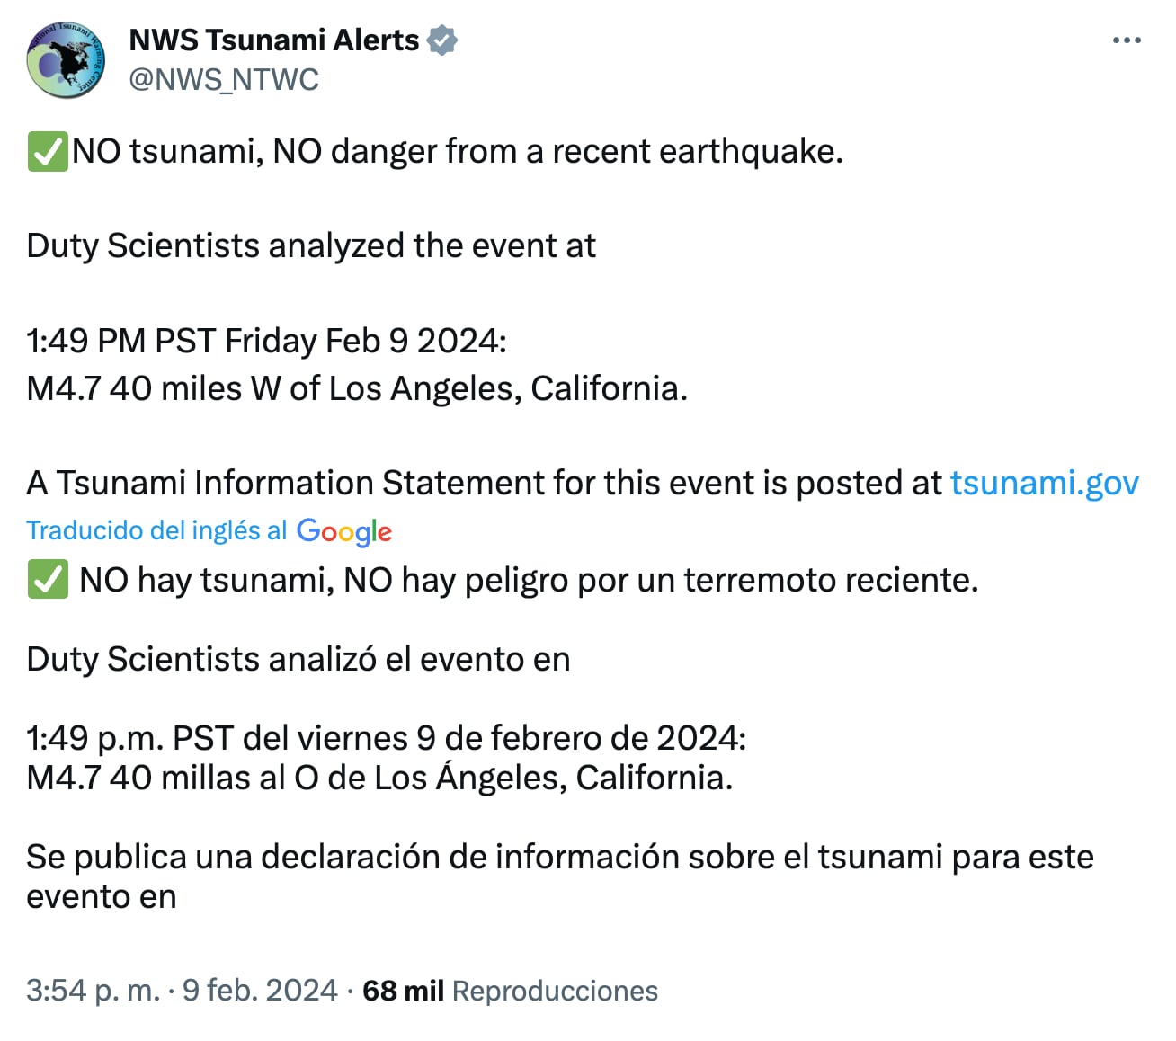Viewport: 1176px width, 1041px height.
Task: Open the NWS Tsunami Alerts profile avatar
Action: click(x=67, y=60)
